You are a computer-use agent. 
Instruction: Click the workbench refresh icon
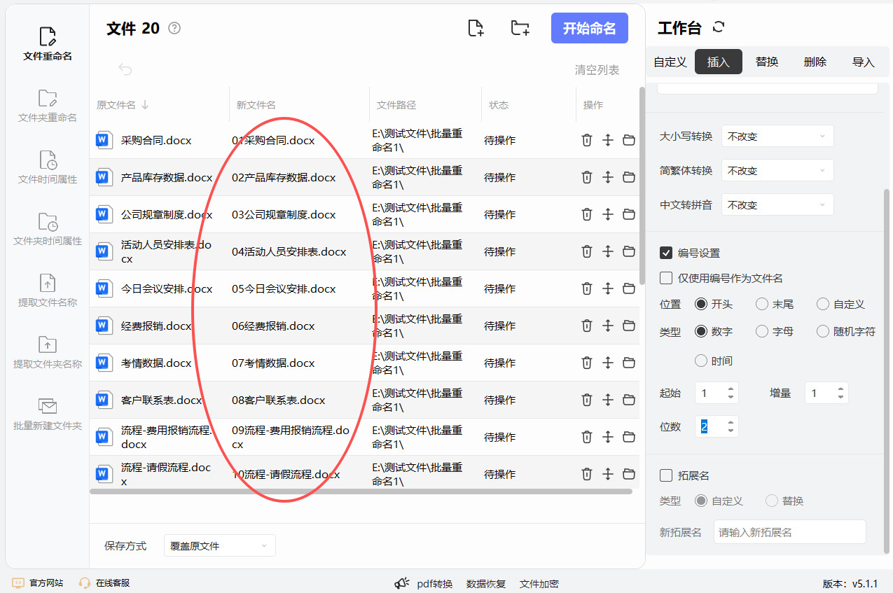click(x=718, y=27)
